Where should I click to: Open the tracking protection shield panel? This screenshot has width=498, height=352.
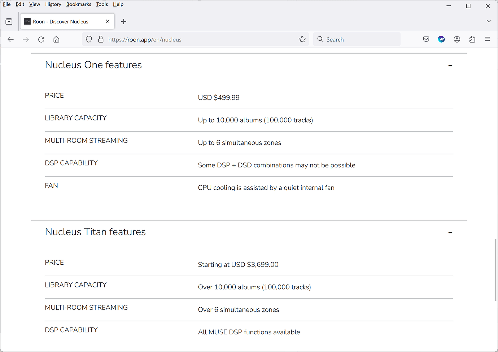click(89, 39)
